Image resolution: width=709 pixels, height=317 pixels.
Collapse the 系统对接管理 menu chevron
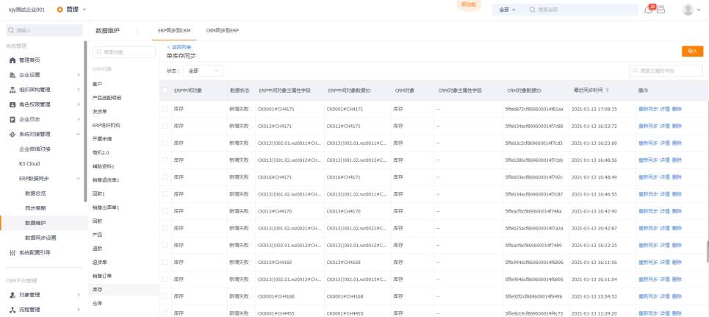pos(78,135)
